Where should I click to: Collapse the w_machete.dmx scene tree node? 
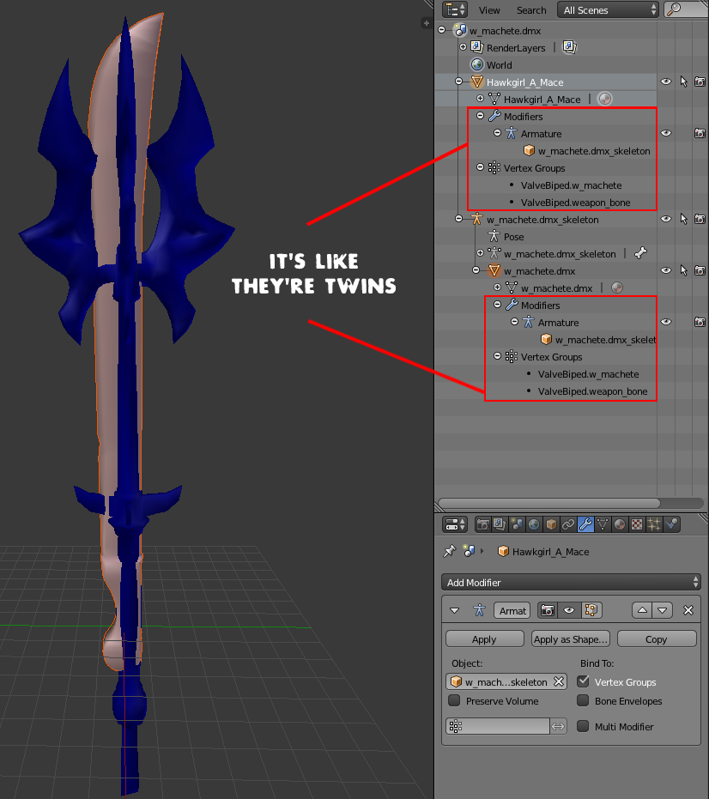click(442, 30)
